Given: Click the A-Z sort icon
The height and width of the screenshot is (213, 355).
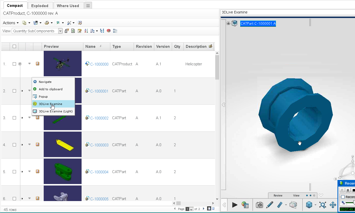Looking at the screenshot, I should point(86,31).
